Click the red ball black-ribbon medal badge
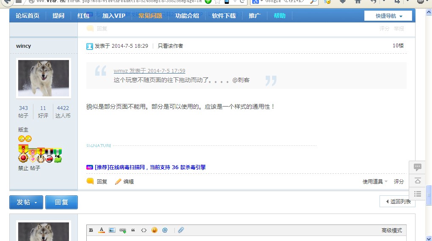Viewport: 432px width, 241px height. [49, 156]
